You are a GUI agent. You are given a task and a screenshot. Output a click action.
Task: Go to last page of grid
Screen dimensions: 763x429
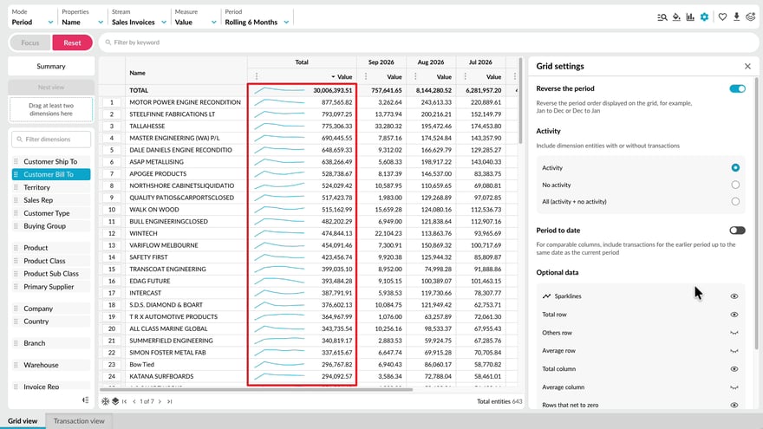pos(169,401)
